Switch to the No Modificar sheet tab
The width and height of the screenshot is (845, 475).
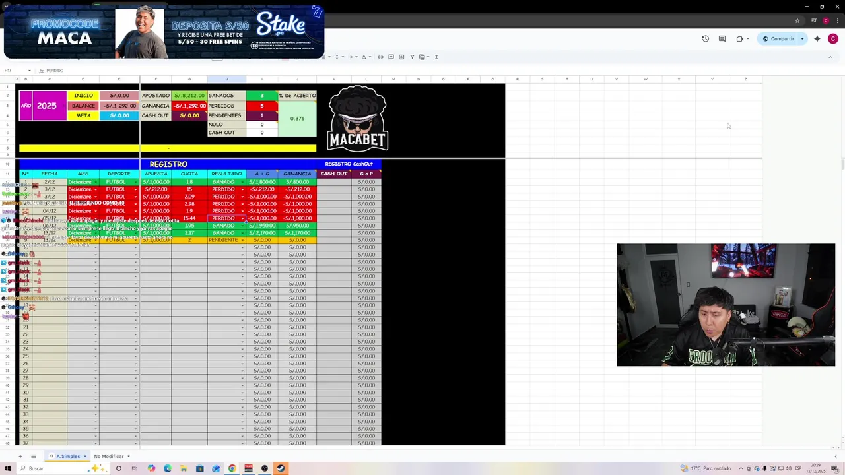click(x=108, y=456)
